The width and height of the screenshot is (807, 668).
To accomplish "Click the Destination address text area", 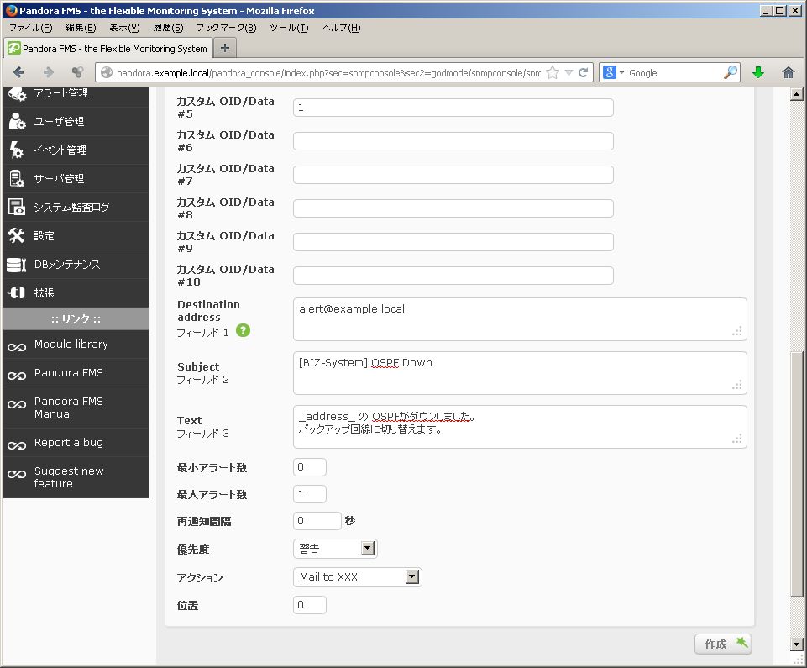I will click(x=520, y=319).
